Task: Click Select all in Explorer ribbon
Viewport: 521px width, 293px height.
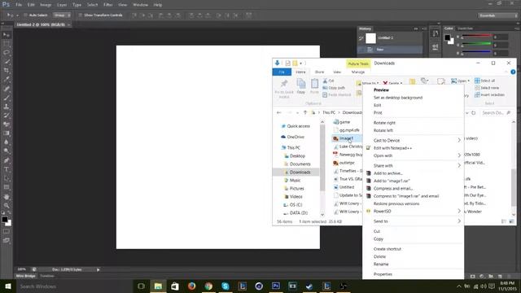Action: point(485,81)
